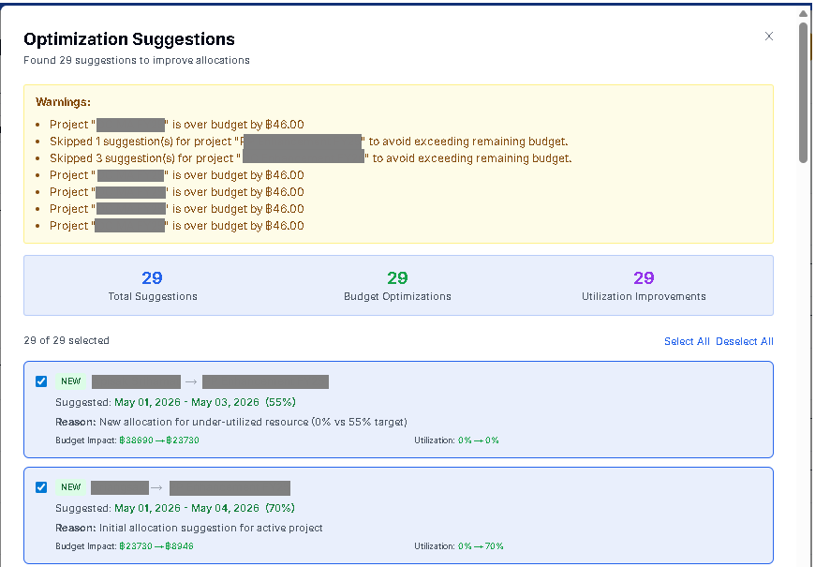Close the Optimization Suggestions dialog
Image resolution: width=815 pixels, height=567 pixels.
pos(769,36)
